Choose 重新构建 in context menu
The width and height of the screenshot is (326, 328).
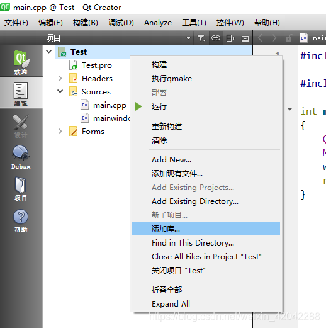pos(206,127)
